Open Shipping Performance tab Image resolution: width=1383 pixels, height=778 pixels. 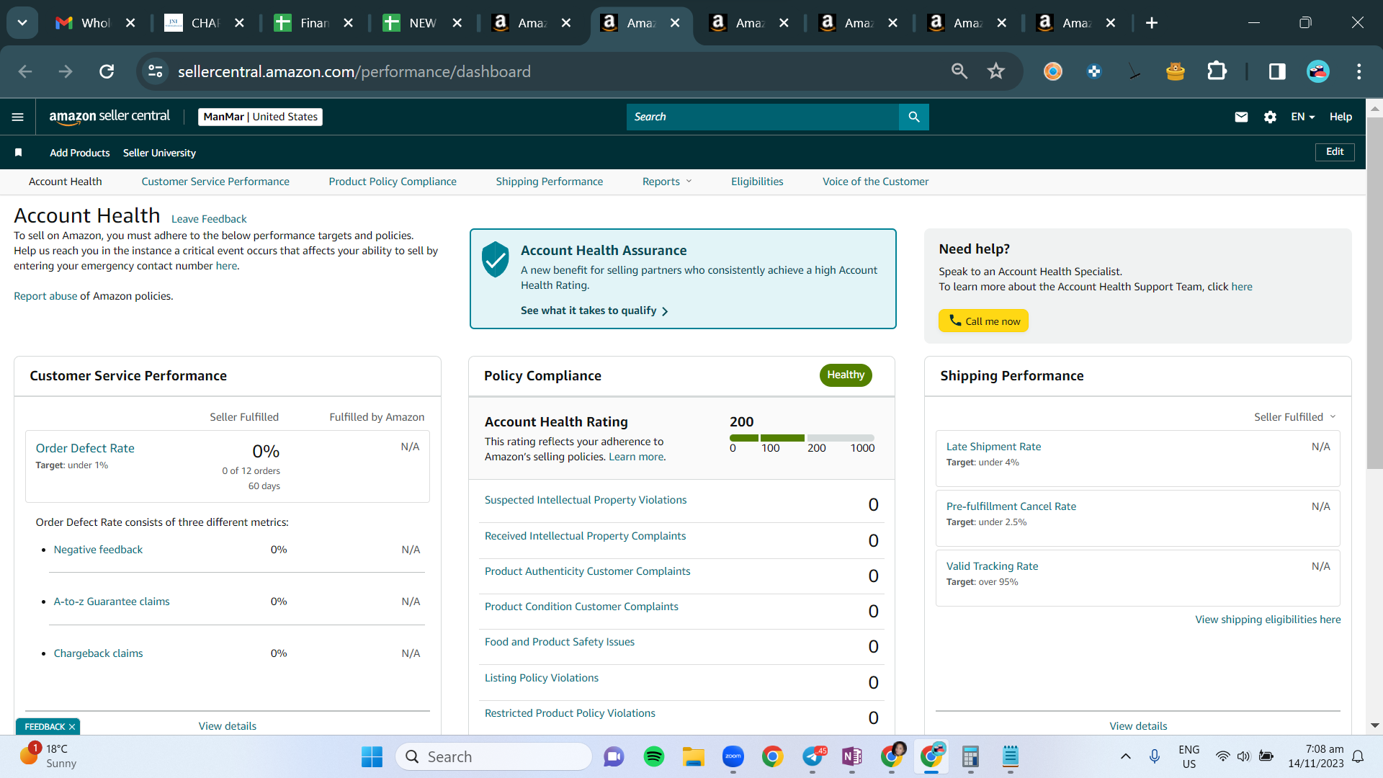click(x=550, y=182)
